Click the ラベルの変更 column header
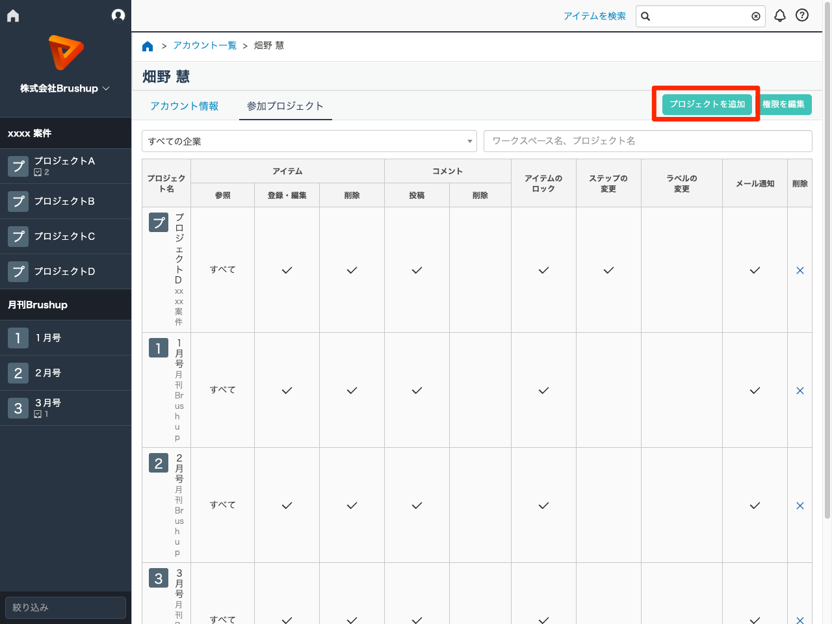832x624 pixels. [x=681, y=183]
